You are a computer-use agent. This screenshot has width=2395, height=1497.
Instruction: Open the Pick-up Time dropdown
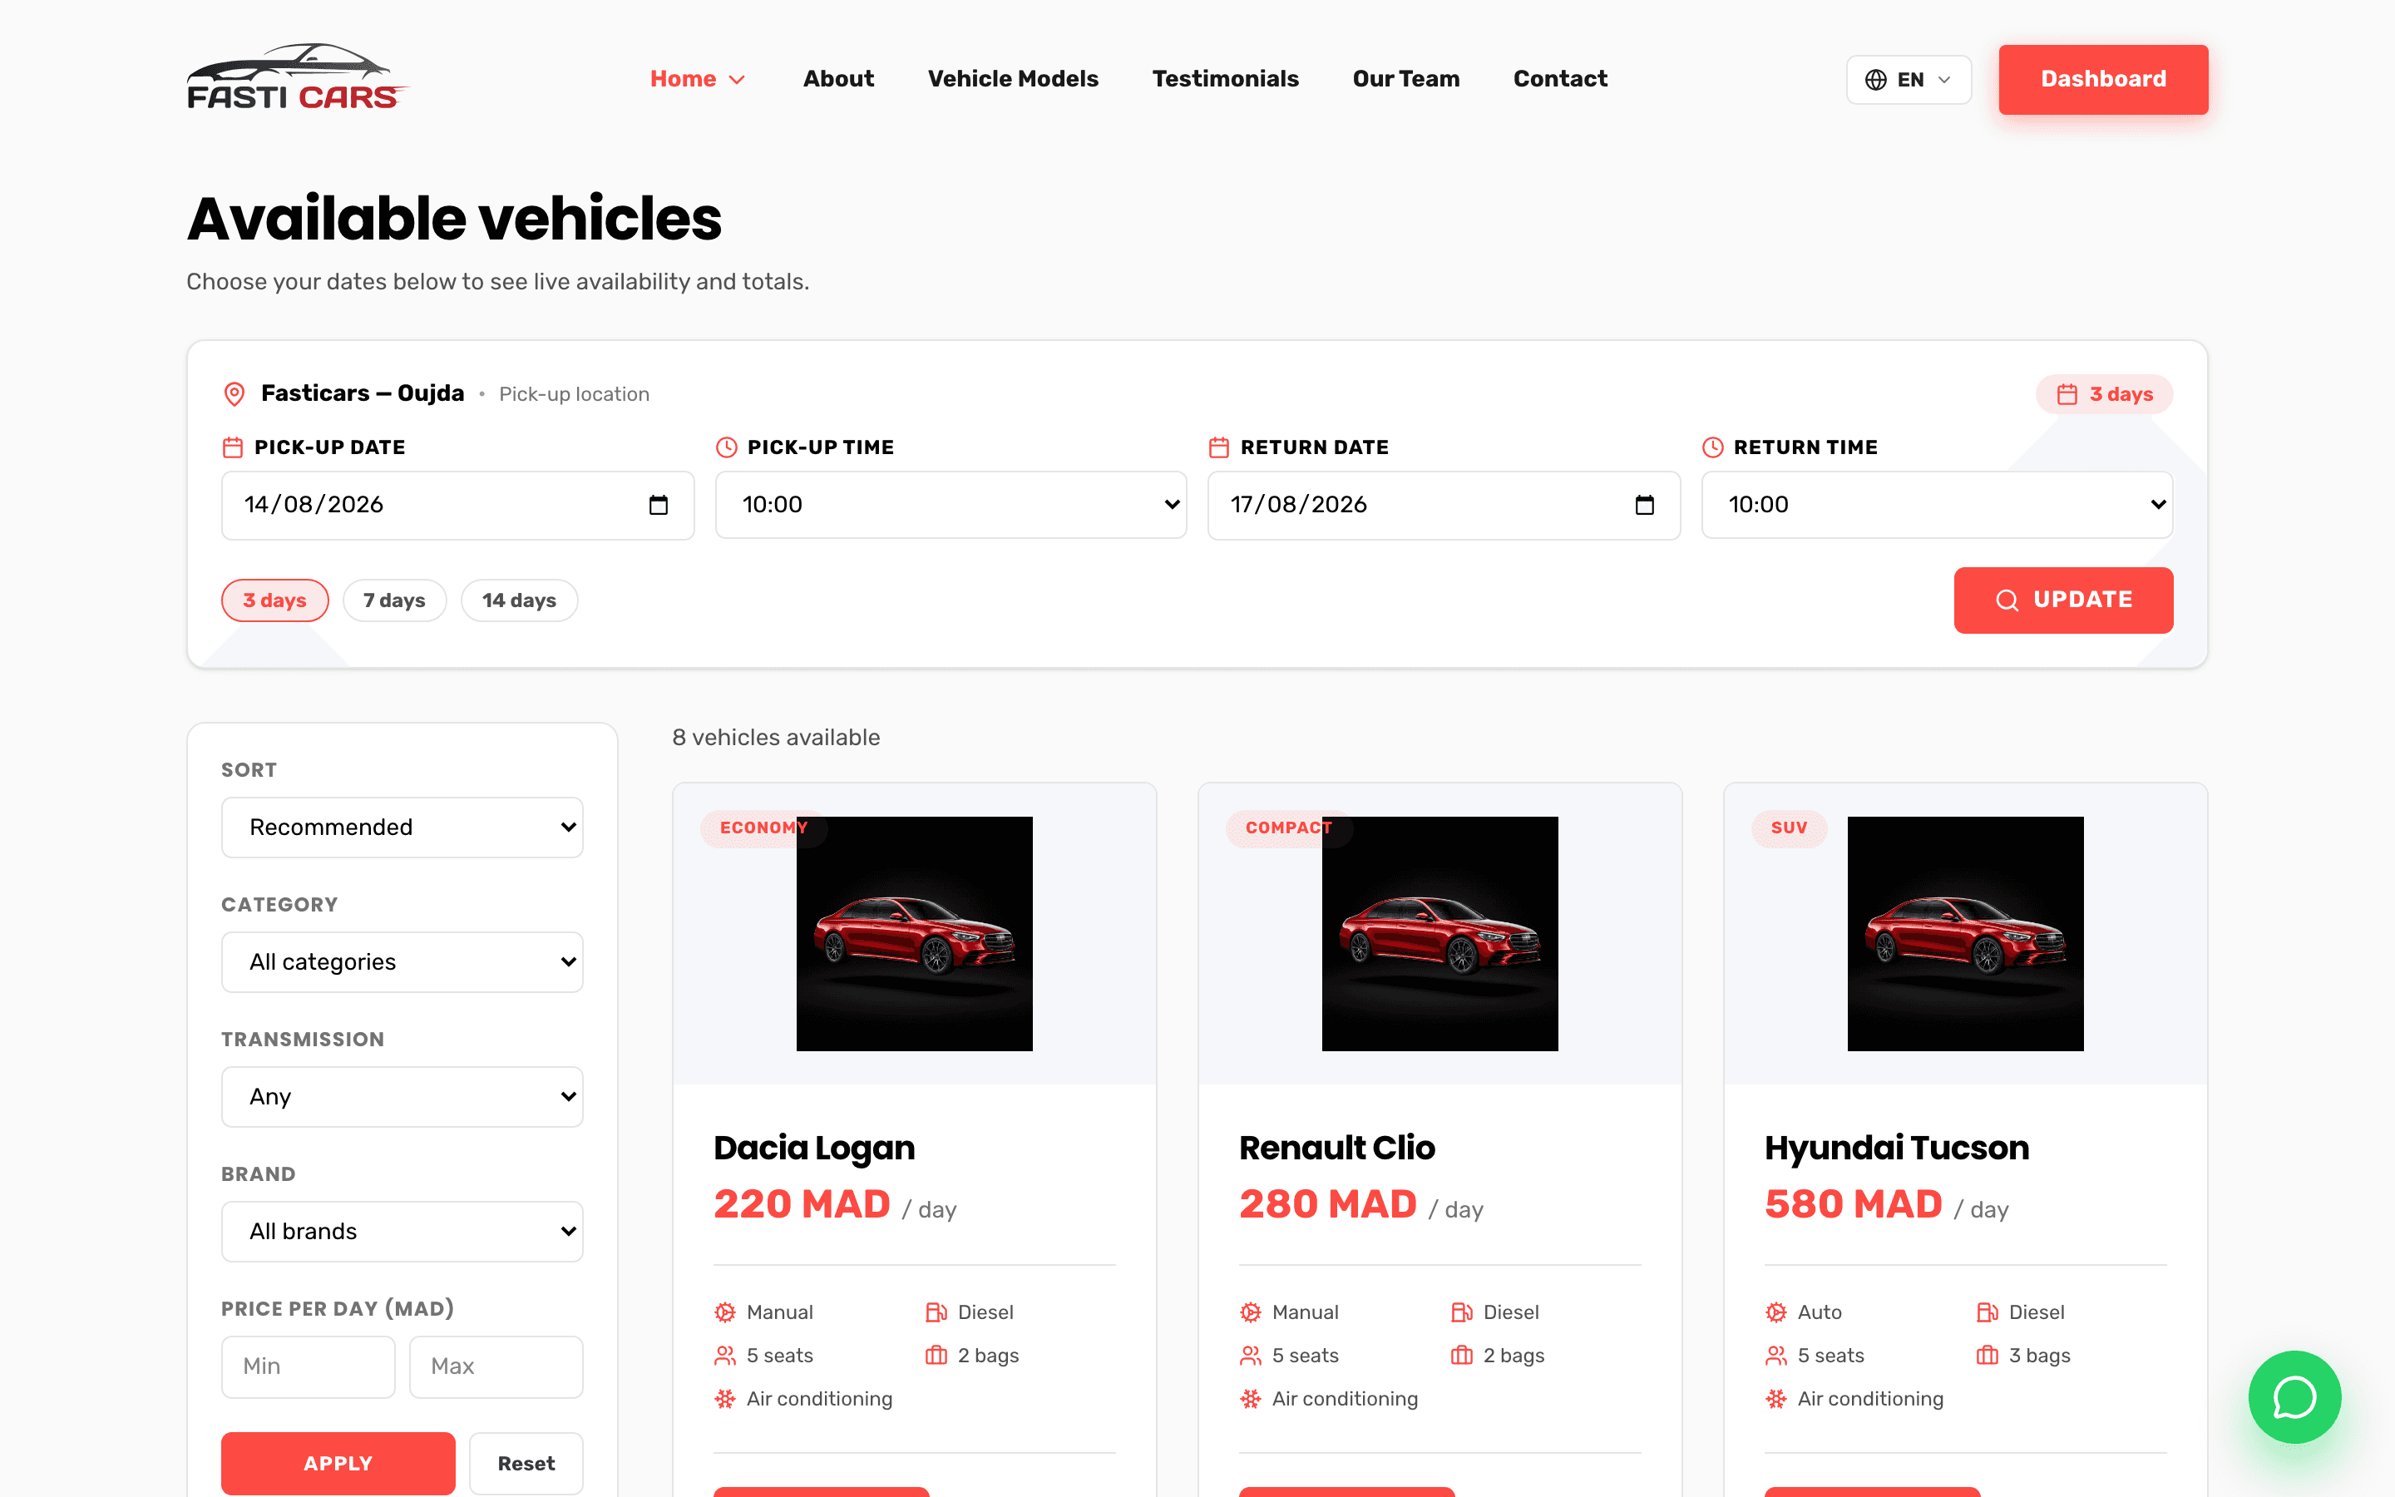[x=950, y=505]
